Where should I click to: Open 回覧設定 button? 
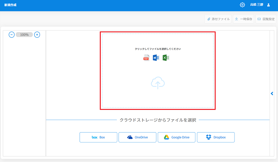point(266,19)
